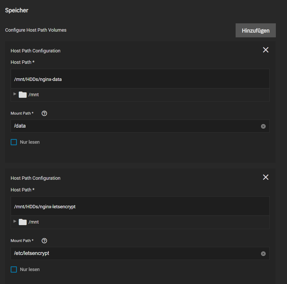Image resolution: width=287 pixels, height=284 pixels.
Task: Enable Nur lesen checkbox for /etc/letsencrypt mount
Action: pyautogui.click(x=14, y=269)
